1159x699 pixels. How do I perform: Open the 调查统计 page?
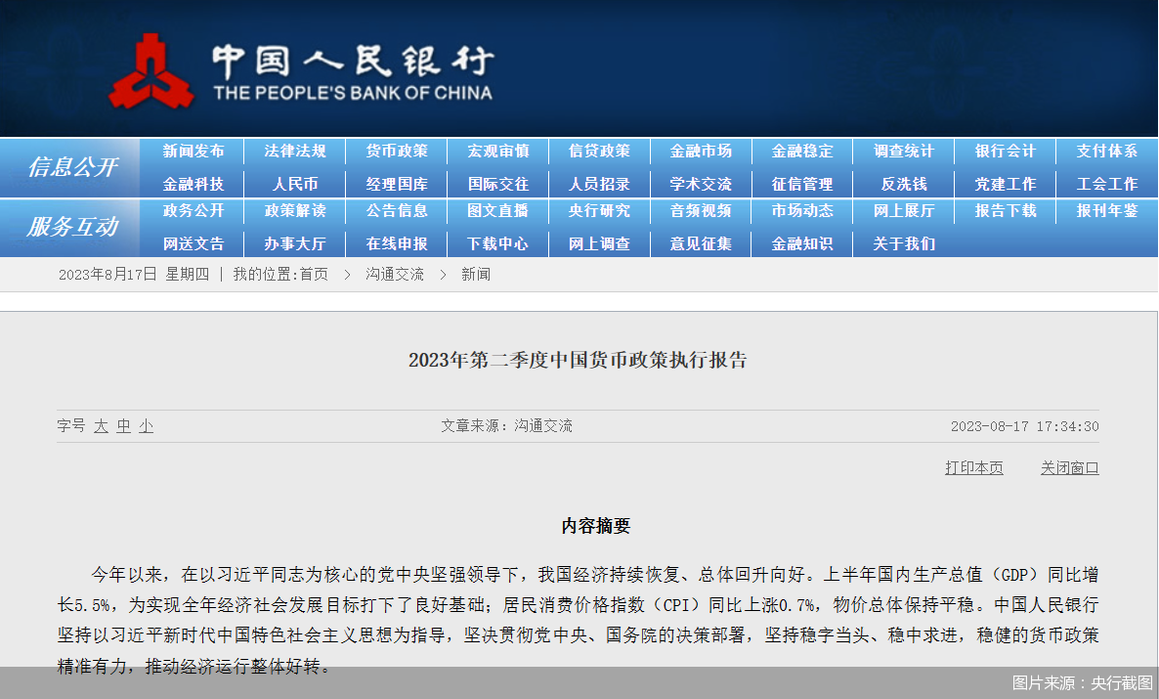tap(903, 152)
